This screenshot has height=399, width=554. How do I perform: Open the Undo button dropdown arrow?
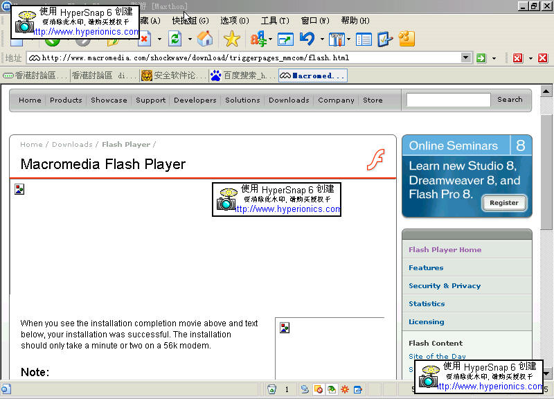click(322, 39)
